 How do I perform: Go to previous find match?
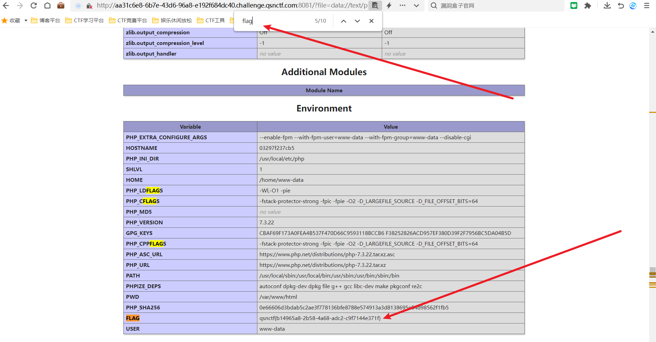(343, 21)
